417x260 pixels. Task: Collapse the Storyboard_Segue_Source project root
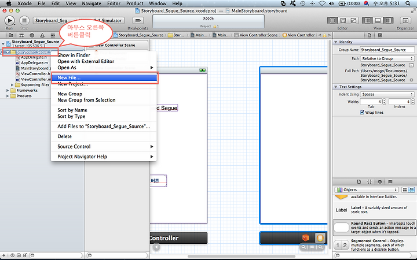[3, 43]
